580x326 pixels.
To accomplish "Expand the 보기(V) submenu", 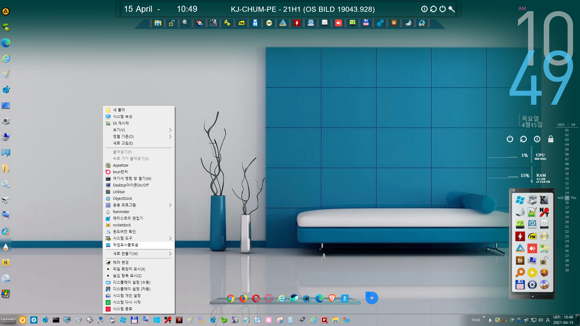I will pyautogui.click(x=139, y=130).
